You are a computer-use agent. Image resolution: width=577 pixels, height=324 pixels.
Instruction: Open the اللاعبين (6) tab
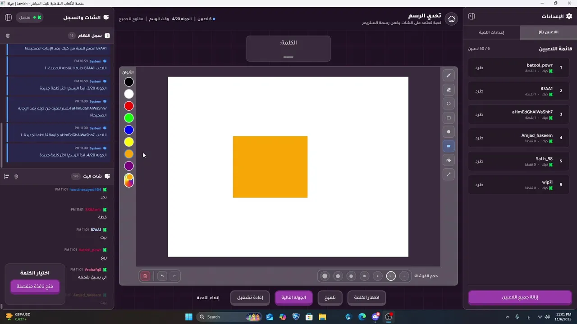pyautogui.click(x=548, y=32)
